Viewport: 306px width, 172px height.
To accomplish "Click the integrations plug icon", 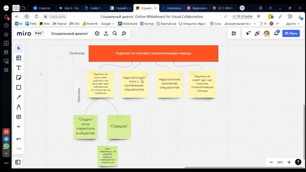I will click(x=124, y=33).
